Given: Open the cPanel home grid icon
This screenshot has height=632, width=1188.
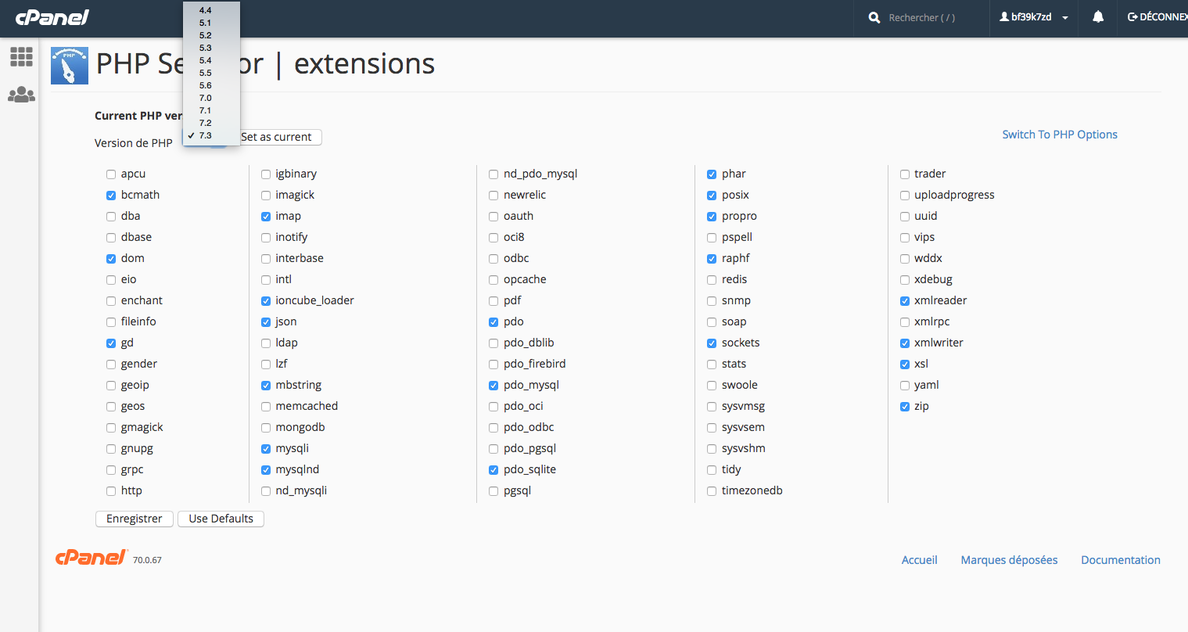Looking at the screenshot, I should (x=21, y=56).
